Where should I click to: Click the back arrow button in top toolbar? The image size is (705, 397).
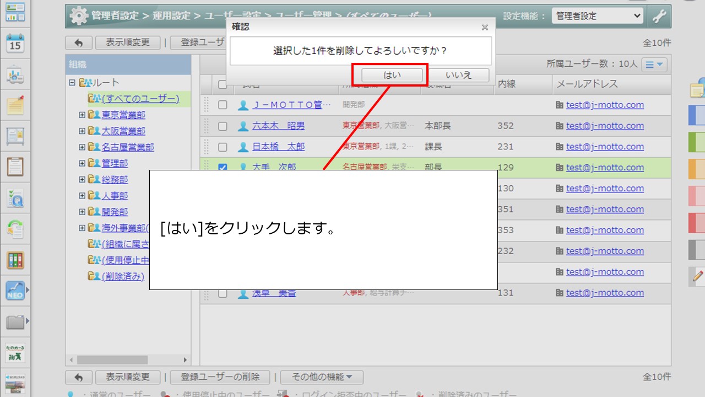tap(79, 42)
